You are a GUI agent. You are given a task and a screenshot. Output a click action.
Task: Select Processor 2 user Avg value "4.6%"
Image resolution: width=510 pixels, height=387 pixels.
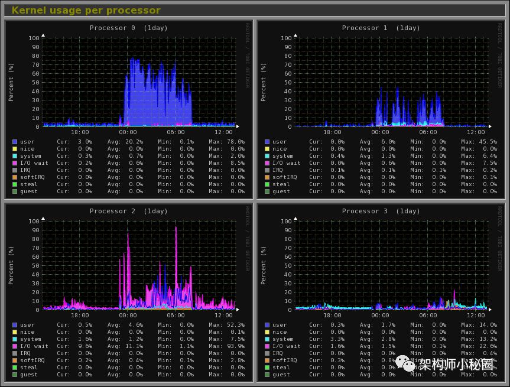pyautogui.click(x=137, y=325)
